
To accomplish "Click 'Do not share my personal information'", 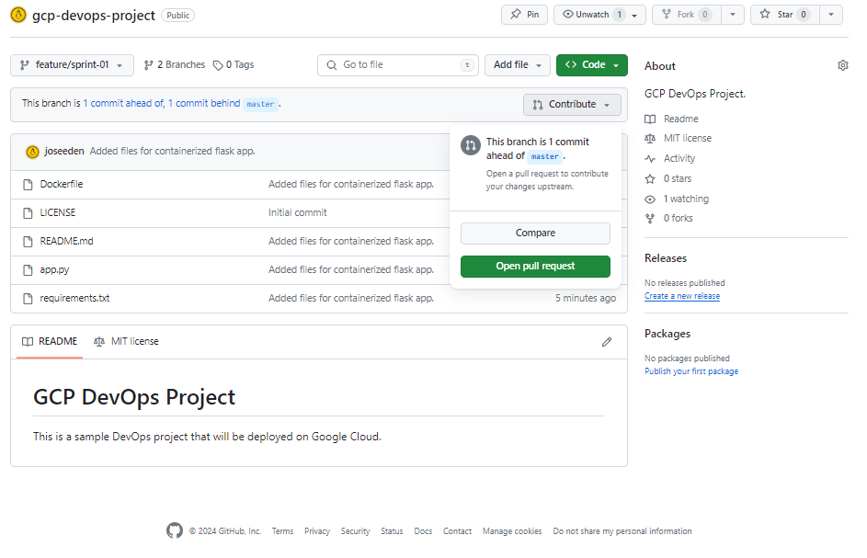I will point(622,531).
